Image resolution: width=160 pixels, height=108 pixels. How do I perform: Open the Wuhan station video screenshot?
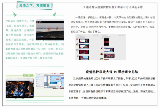[50, 30]
